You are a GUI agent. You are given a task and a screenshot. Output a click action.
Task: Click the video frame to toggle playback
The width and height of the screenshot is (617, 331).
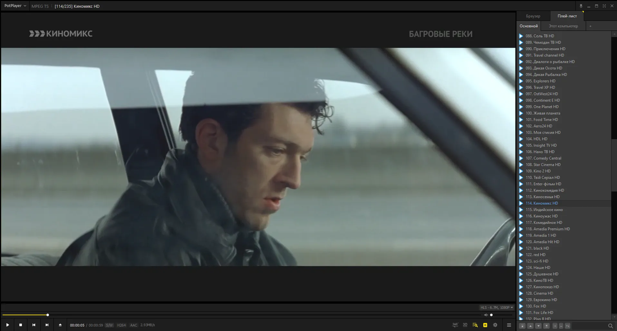pyautogui.click(x=258, y=157)
